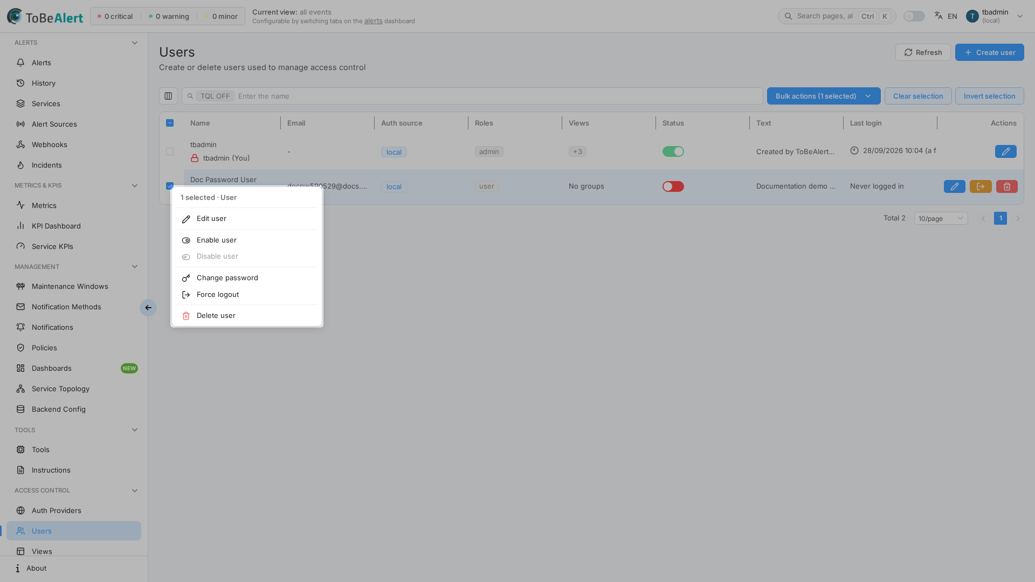Force logout Doc Password User via orange icon
The image size is (1035, 582).
tap(981, 186)
